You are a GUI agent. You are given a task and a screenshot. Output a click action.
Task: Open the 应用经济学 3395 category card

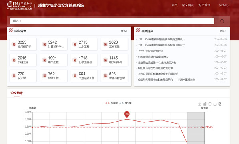23,44
